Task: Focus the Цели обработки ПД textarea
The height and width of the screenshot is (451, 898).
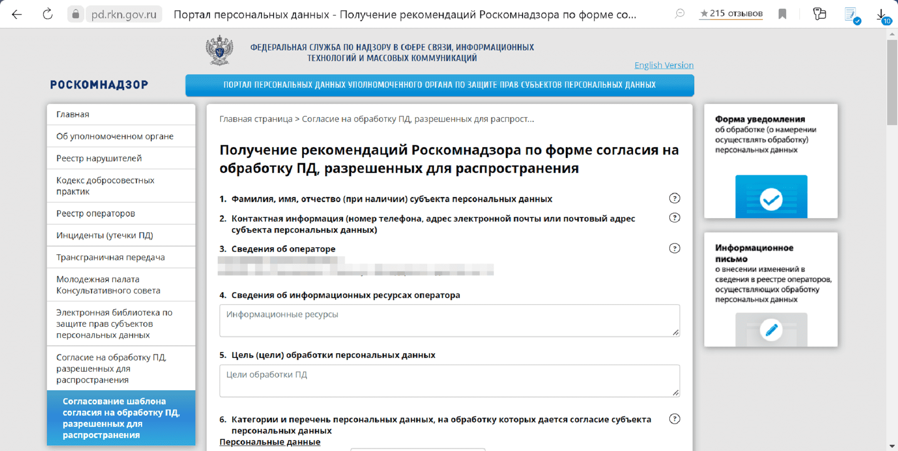Action: click(x=449, y=381)
